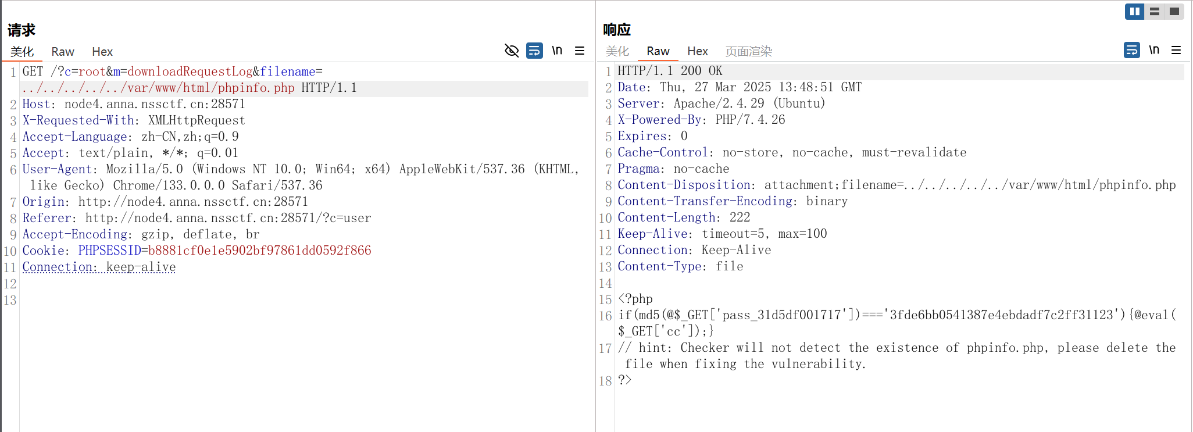Image resolution: width=1193 pixels, height=432 pixels.
Task: Click the Connection: keep-alive request header
Action: (x=99, y=267)
